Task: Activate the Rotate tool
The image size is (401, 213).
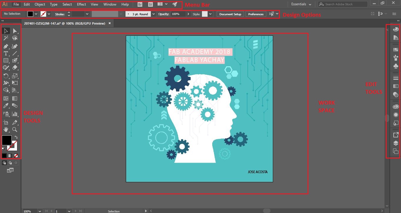Action: (6, 76)
